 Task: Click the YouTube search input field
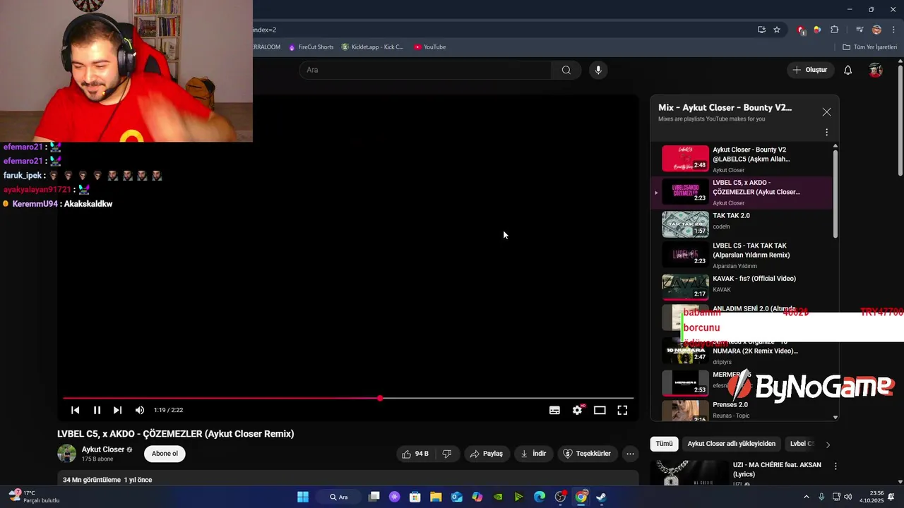coord(426,70)
